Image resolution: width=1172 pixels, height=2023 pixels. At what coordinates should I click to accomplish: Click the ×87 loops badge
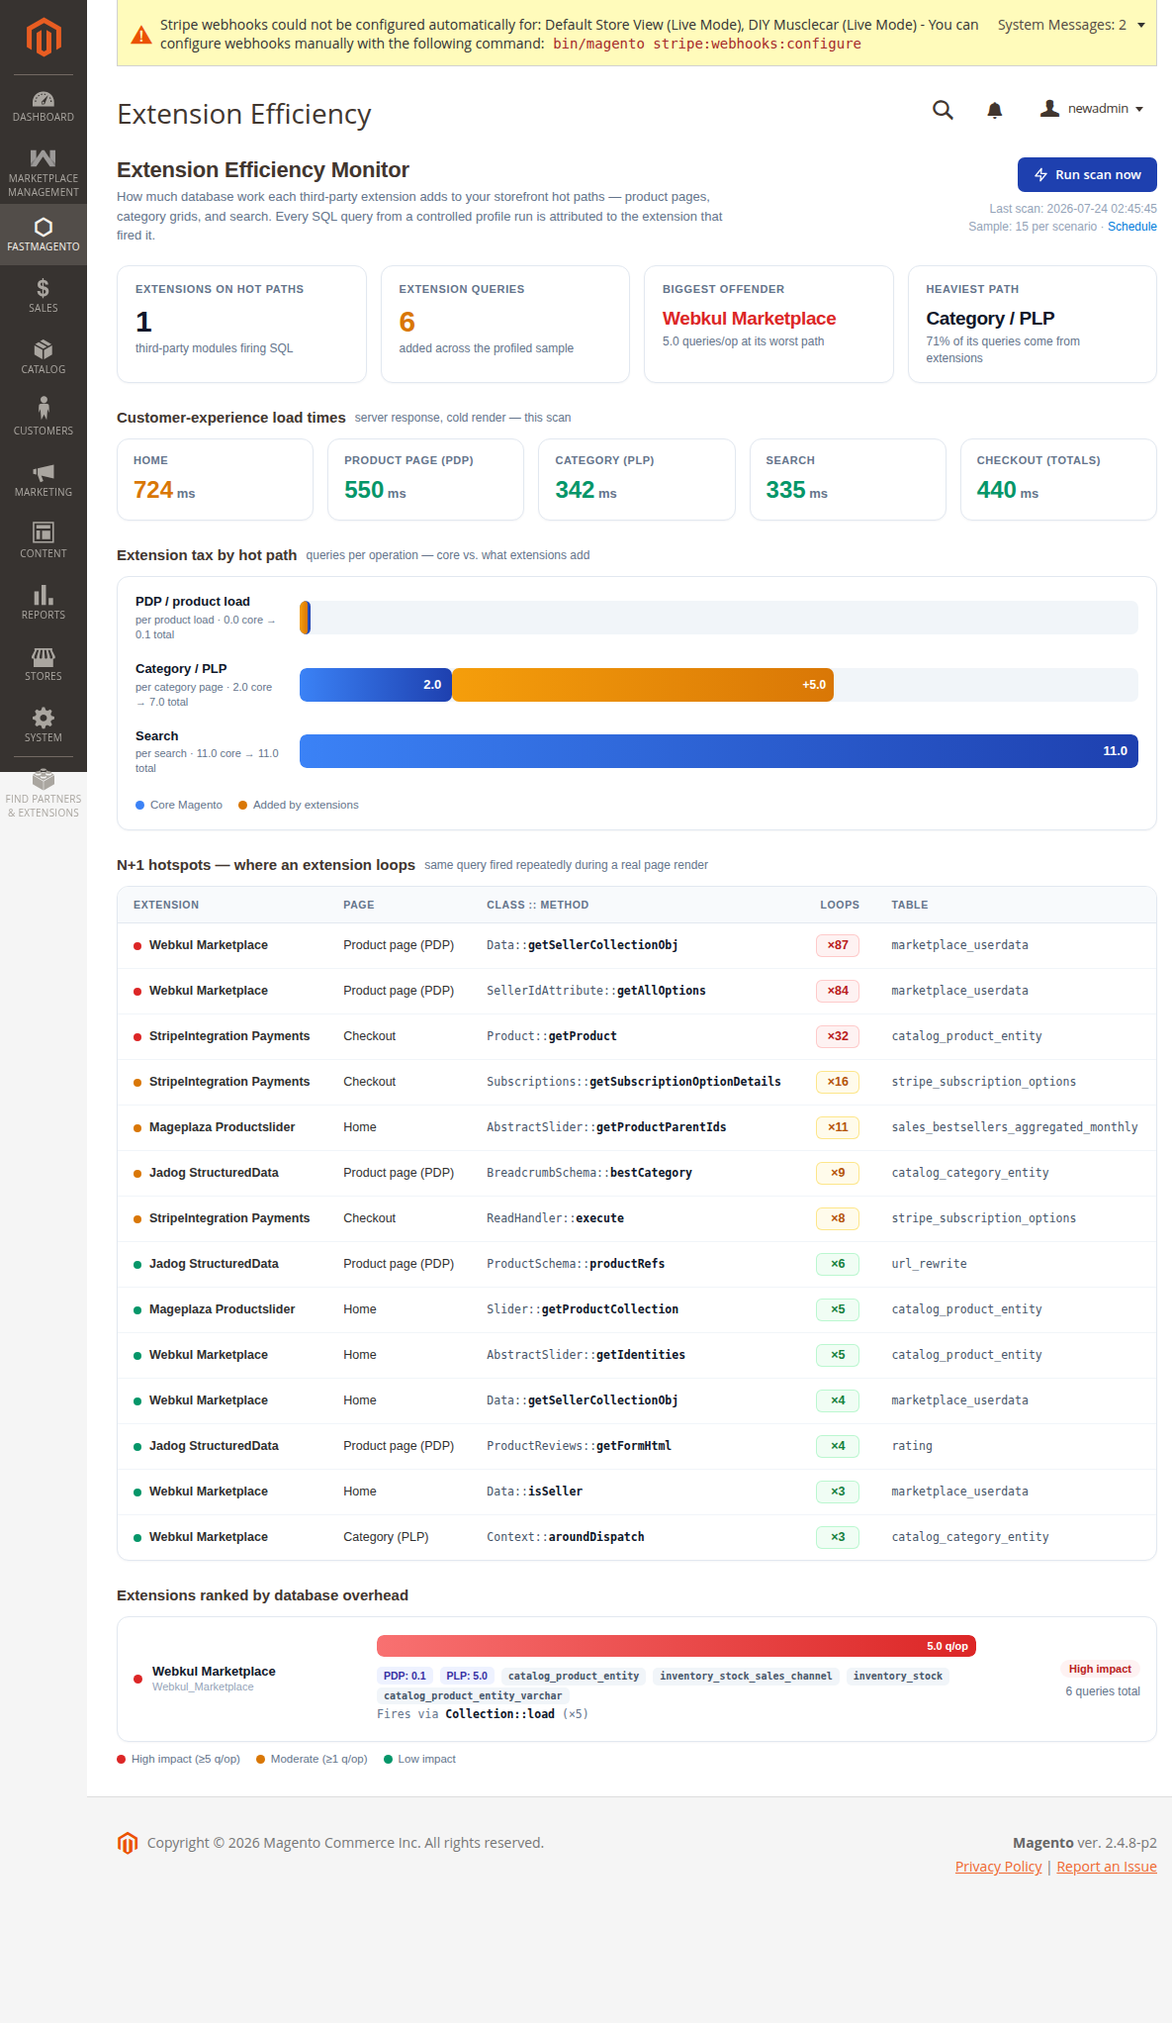pyautogui.click(x=838, y=945)
